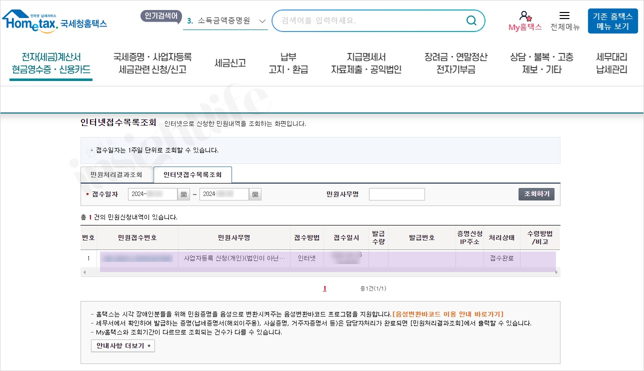Select the 인터넷접수목록조회 tab
644x371 pixels.
point(192,175)
